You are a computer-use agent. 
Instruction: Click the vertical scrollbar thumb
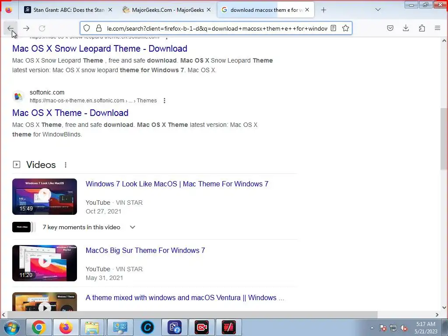click(x=444, y=140)
